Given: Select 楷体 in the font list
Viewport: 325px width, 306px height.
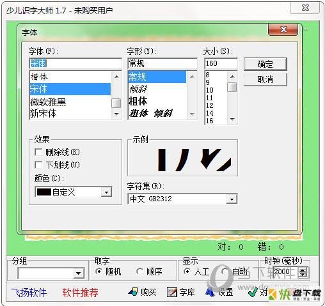Looking at the screenshot, I should 70,77.
